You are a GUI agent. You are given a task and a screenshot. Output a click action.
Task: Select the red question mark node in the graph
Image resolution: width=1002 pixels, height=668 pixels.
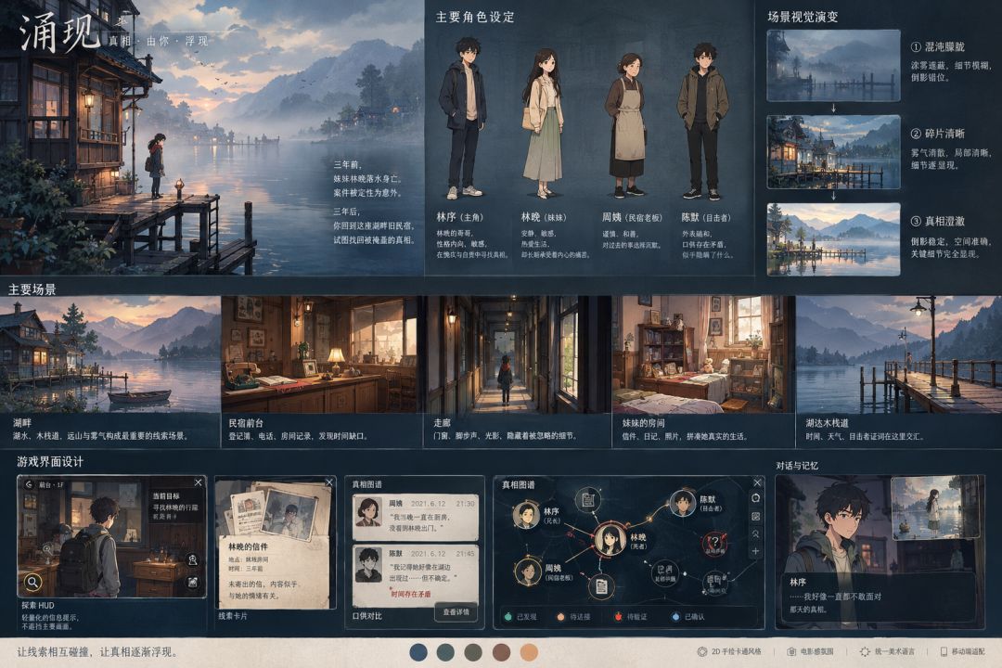pos(714,544)
